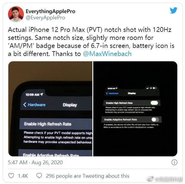Open EverythingApplePro profile picture
The width and height of the screenshot is (185, 184).
(16, 14)
